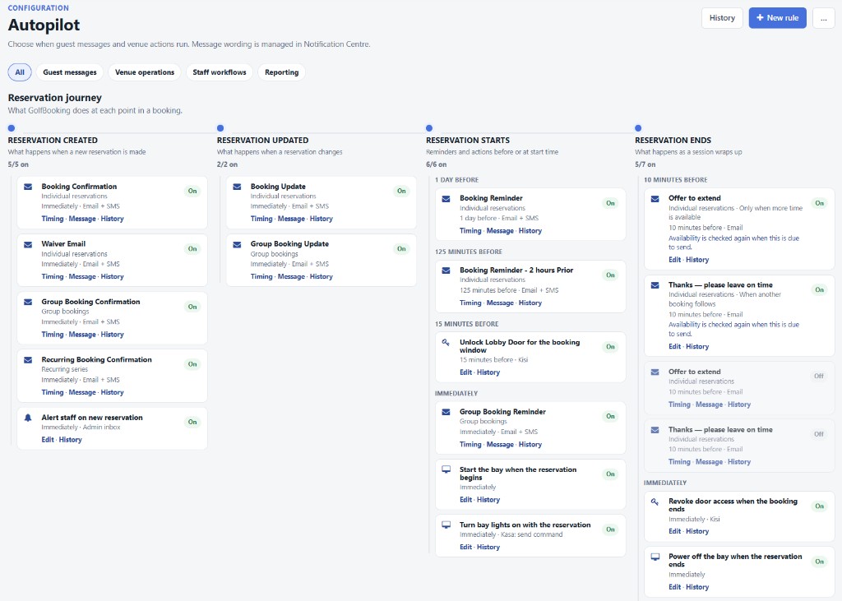Open Timing link for Booking Confirmation
Viewport: 842px width, 601px height.
[52, 219]
